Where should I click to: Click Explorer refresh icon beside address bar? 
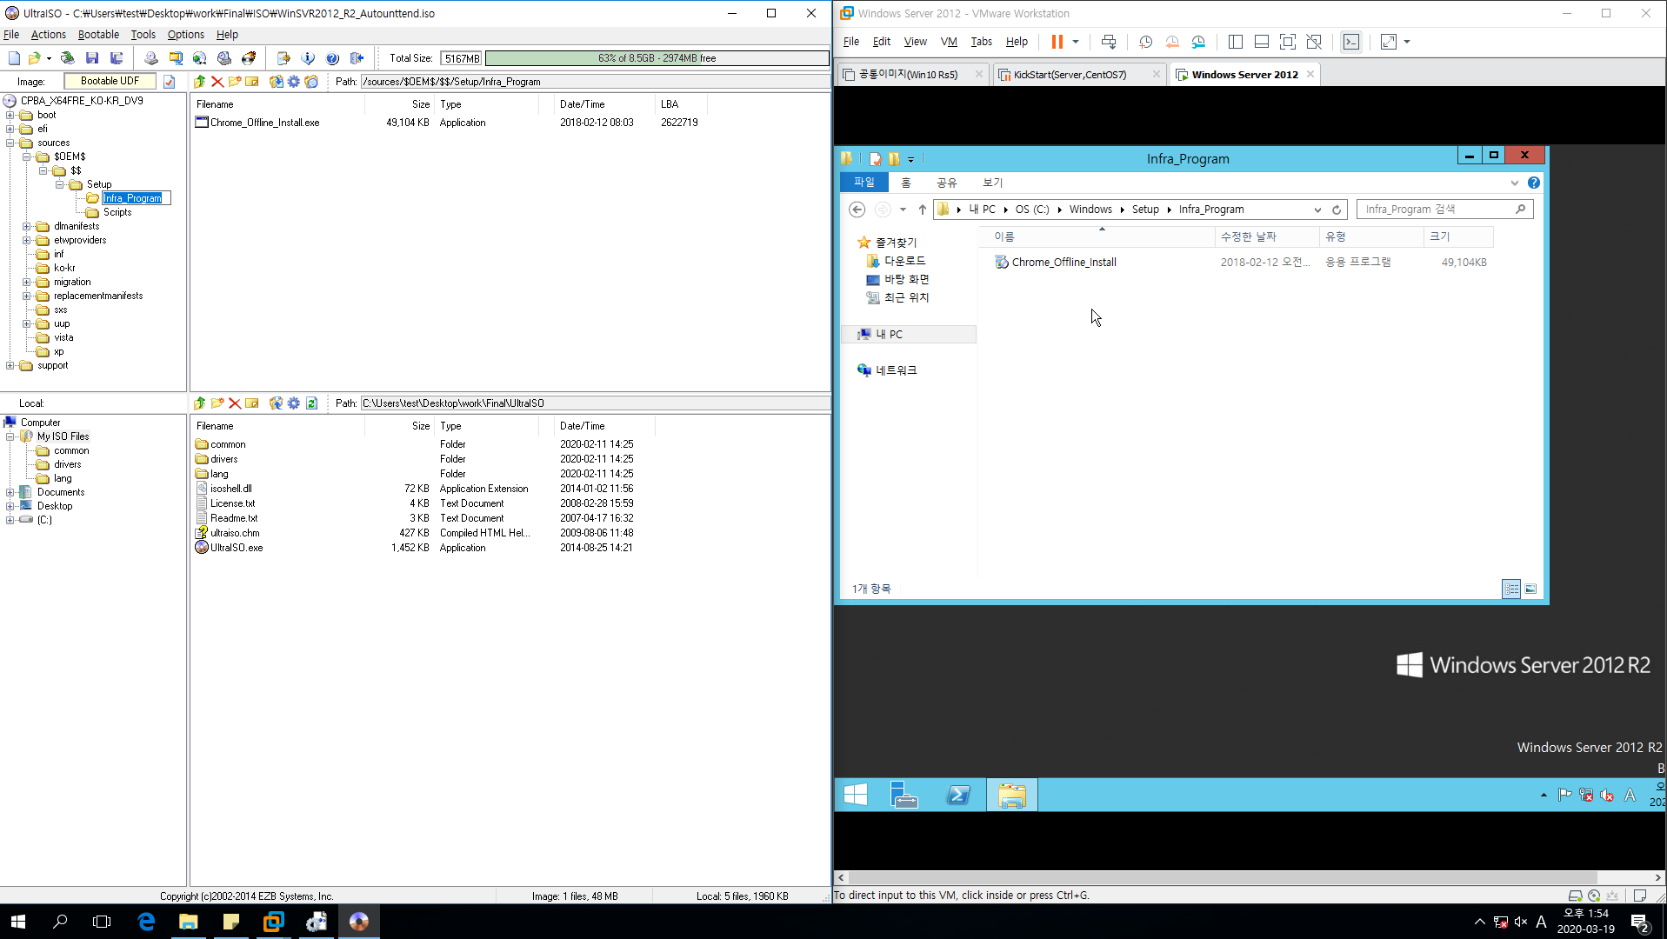pos(1337,210)
